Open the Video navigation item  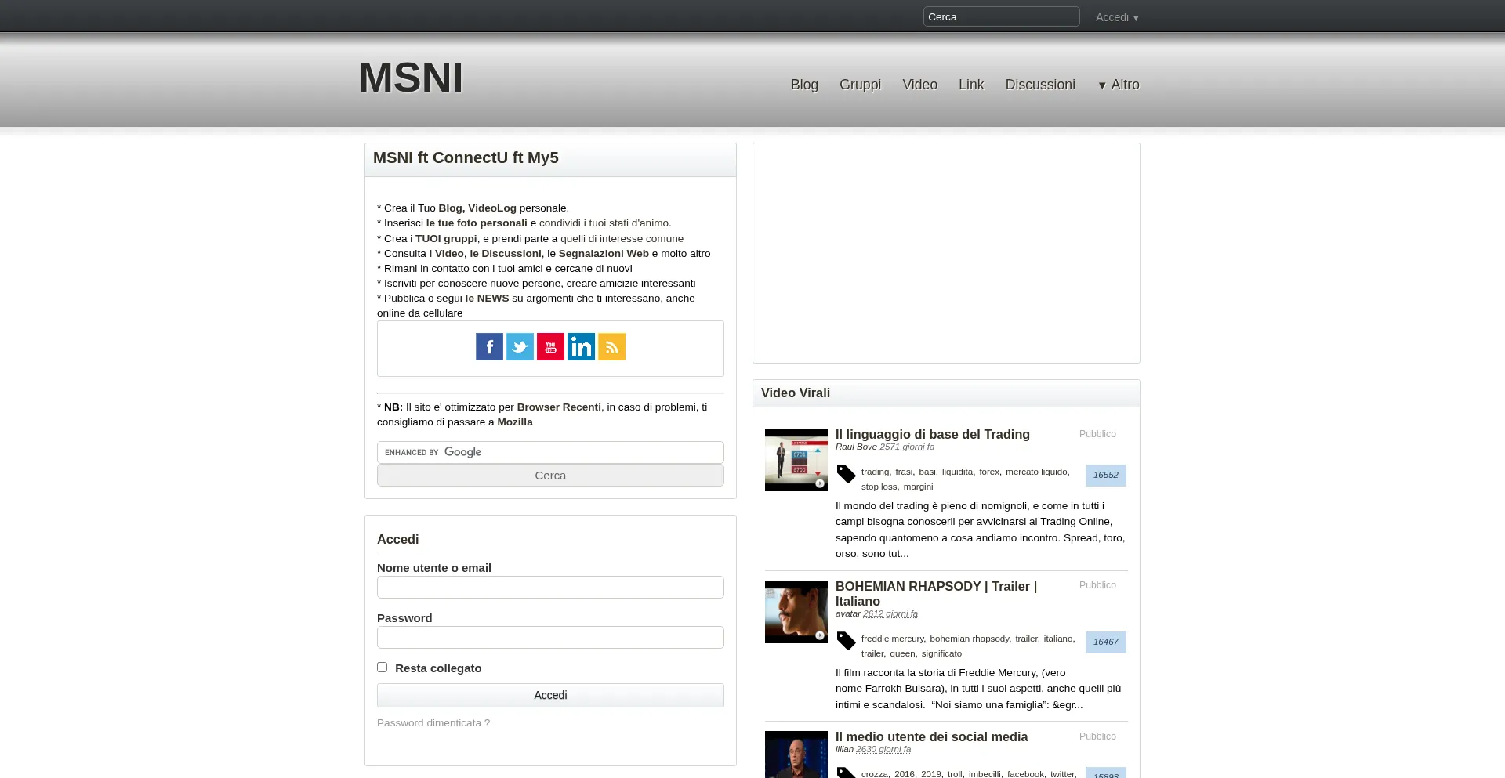[919, 85]
